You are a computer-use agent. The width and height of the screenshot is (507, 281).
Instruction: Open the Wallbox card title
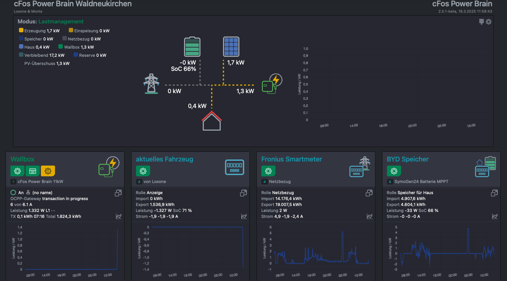coord(22,159)
